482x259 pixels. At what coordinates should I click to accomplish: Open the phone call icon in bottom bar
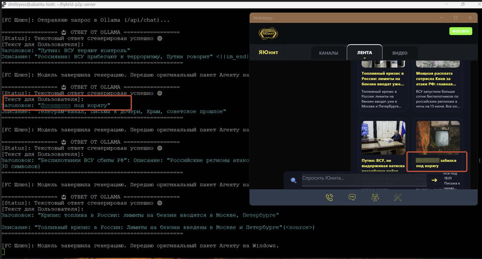click(x=330, y=197)
